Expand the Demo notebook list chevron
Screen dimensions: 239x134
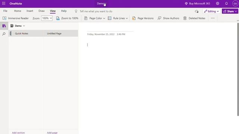[24, 26]
